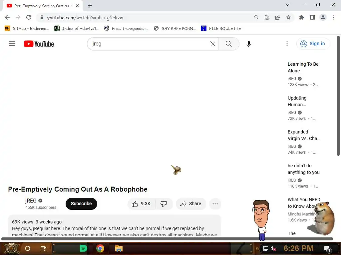Click the Chrome zoom magnifier icon

click(256, 17)
